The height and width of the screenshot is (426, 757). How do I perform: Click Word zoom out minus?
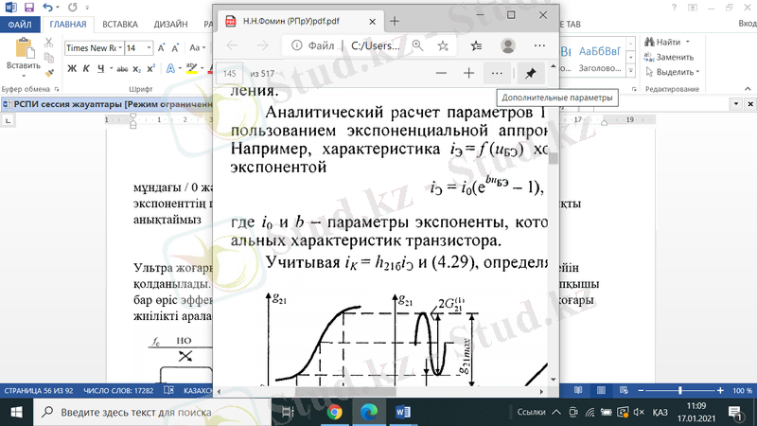641,390
